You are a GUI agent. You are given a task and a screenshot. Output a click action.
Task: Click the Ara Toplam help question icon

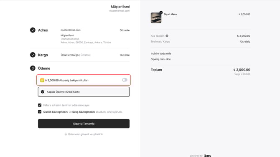pos(167,36)
